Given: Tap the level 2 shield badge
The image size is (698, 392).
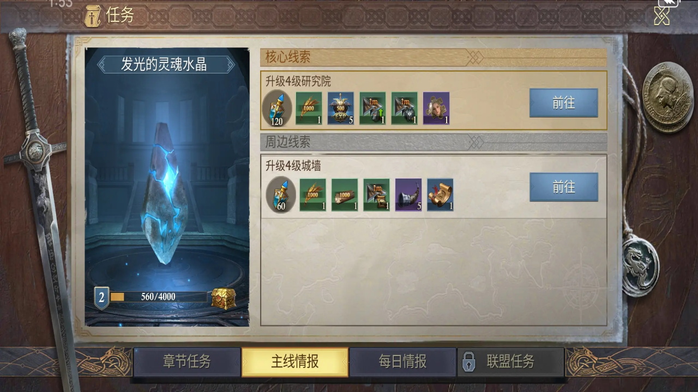Looking at the screenshot, I should (101, 298).
